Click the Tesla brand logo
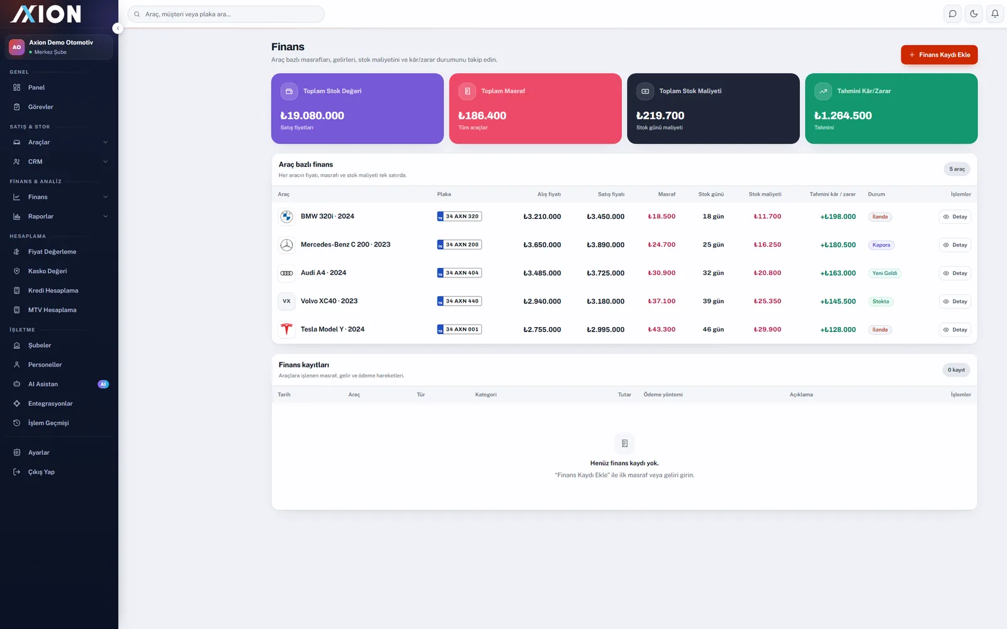 coord(286,330)
